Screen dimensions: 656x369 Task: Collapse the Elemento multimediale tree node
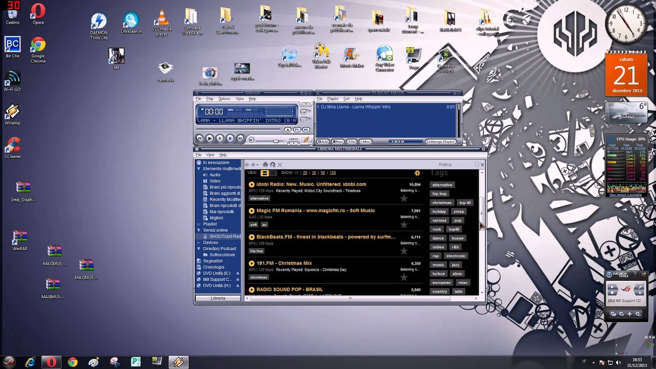[x=199, y=169]
